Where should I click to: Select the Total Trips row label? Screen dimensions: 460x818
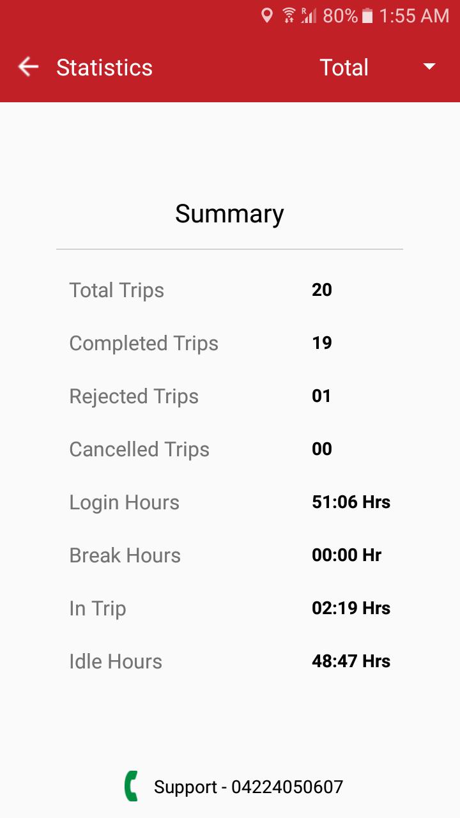click(x=116, y=290)
